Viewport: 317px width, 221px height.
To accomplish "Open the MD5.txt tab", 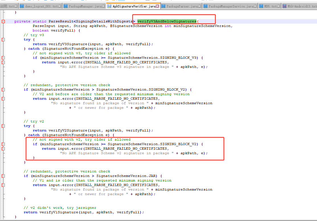I will click(x=270, y=6).
